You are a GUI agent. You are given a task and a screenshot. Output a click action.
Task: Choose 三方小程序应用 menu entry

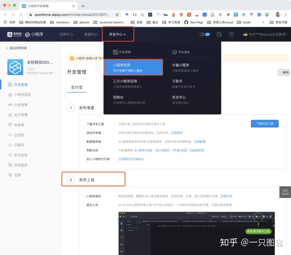pyautogui.click(x=128, y=84)
